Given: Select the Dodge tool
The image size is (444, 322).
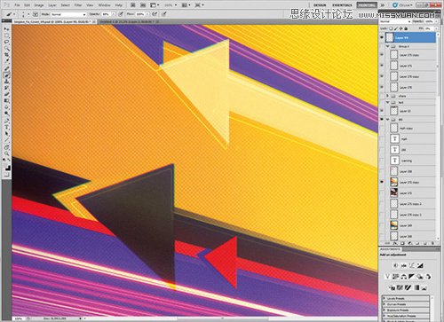Looking at the screenshot, I should tap(7, 114).
